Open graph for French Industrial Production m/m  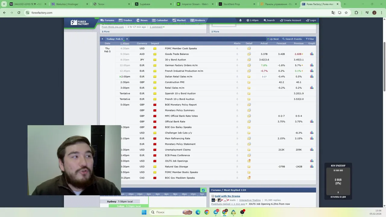pyautogui.click(x=312, y=71)
